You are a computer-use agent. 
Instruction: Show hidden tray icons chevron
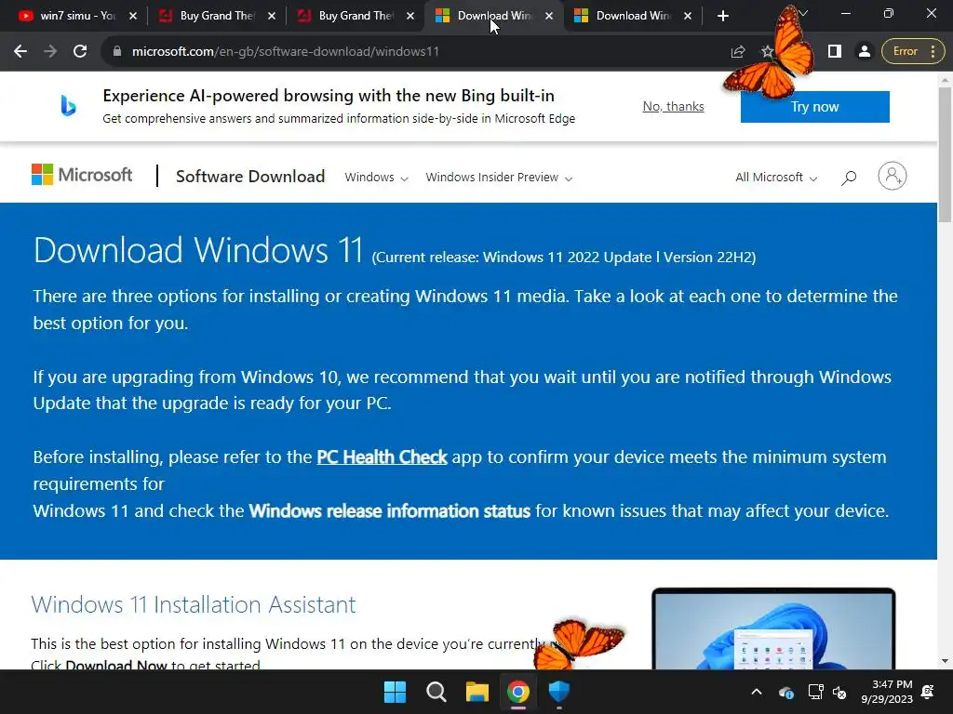757,692
